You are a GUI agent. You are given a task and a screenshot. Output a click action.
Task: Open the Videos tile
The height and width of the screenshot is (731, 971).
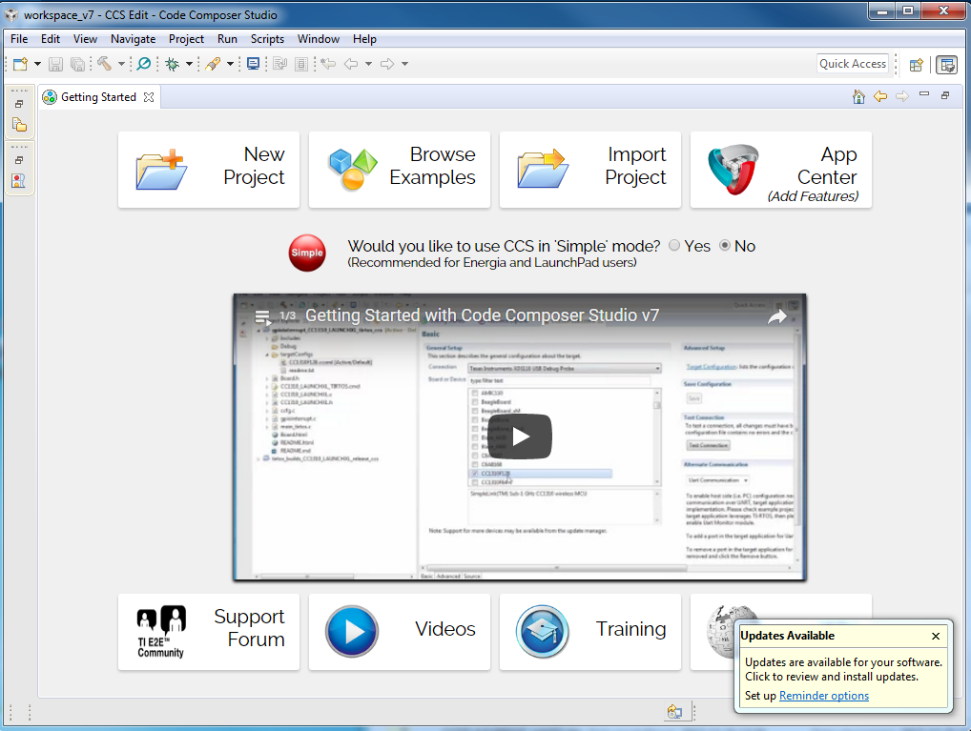400,631
